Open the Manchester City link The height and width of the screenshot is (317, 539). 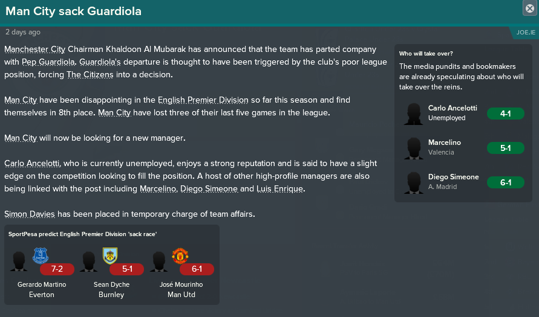[34, 50]
